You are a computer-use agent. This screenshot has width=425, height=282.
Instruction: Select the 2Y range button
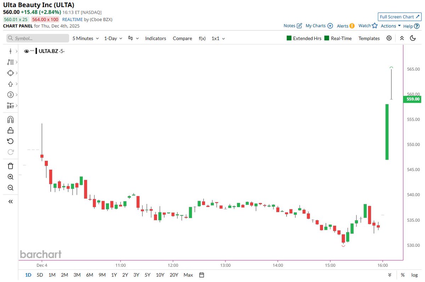[x=125, y=275]
